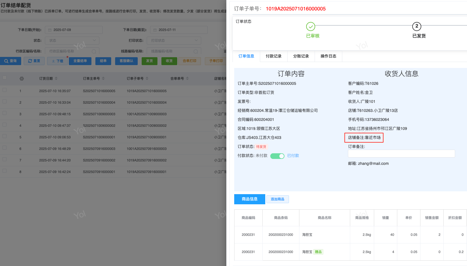The height and width of the screenshot is (266, 467).
Task: Click the 已审核 green checkmark step icon
Action: (x=310, y=26)
